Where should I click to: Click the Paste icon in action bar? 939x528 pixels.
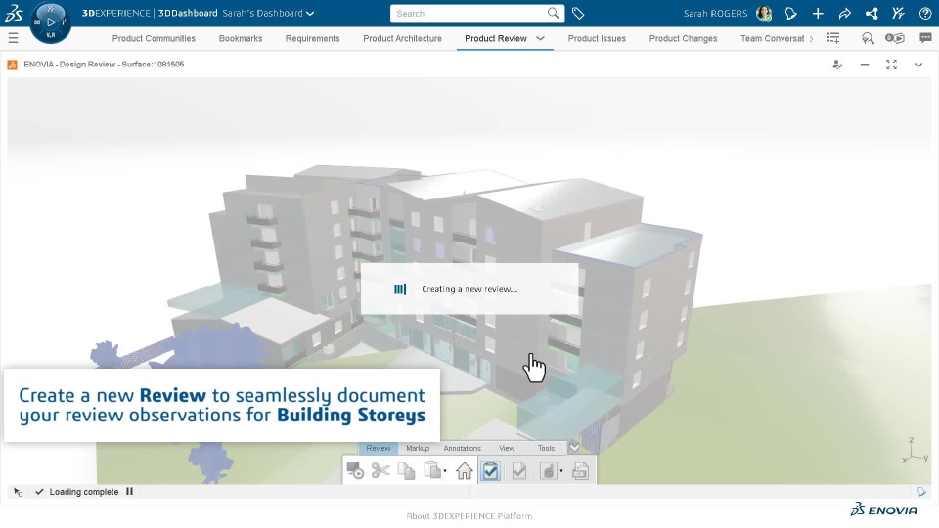[x=431, y=471]
